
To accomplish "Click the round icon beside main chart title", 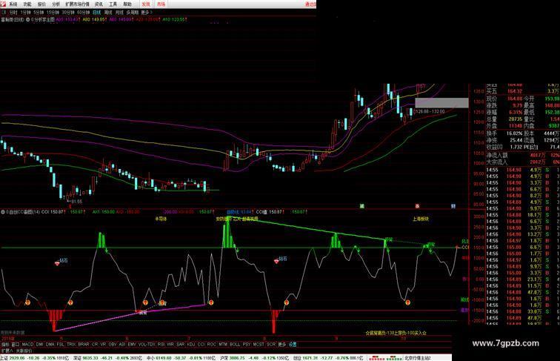I will pyautogui.click(x=28, y=20).
